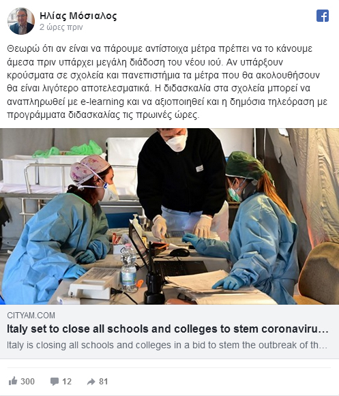Click the thumbs-up like icon
The height and width of the screenshot is (396, 339).
coord(13,381)
